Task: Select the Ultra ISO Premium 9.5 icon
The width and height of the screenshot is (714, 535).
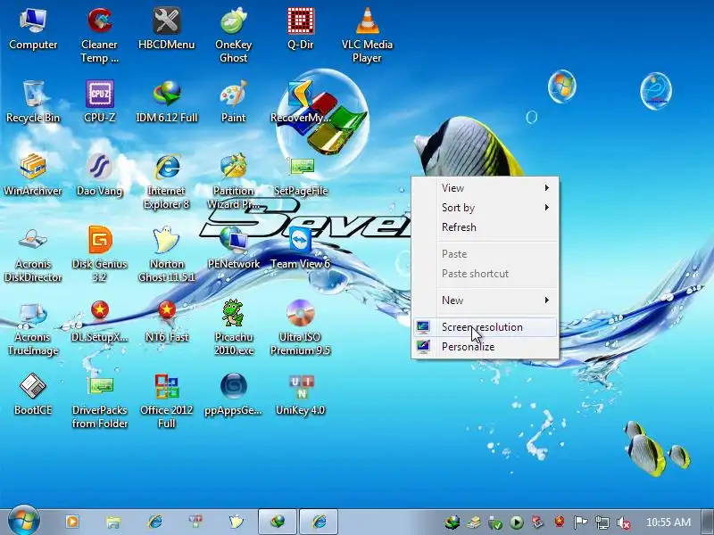Action: point(300,328)
